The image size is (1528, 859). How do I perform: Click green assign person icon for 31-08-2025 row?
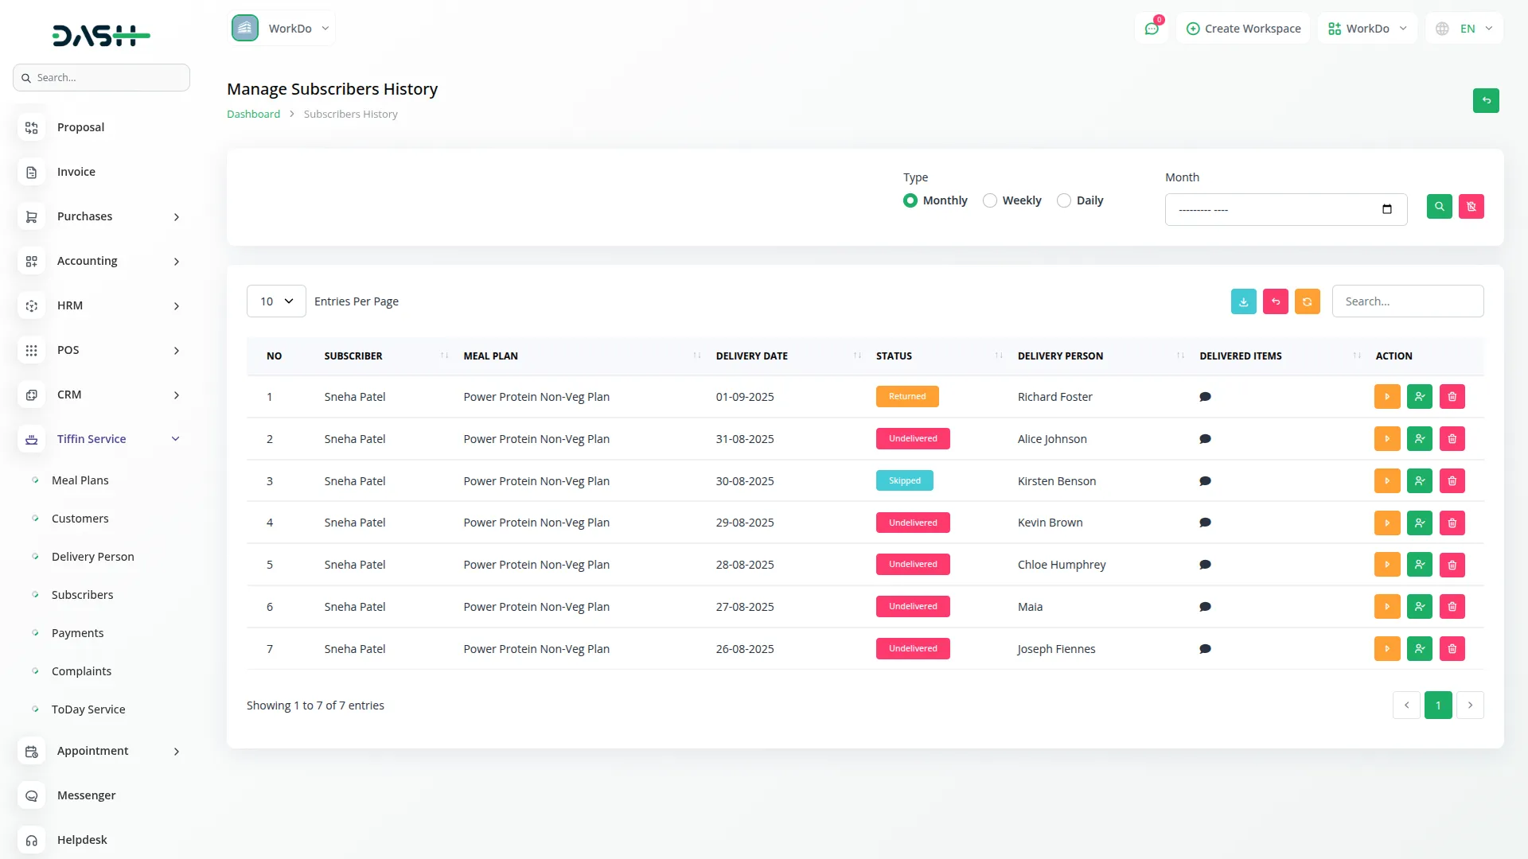click(x=1420, y=439)
